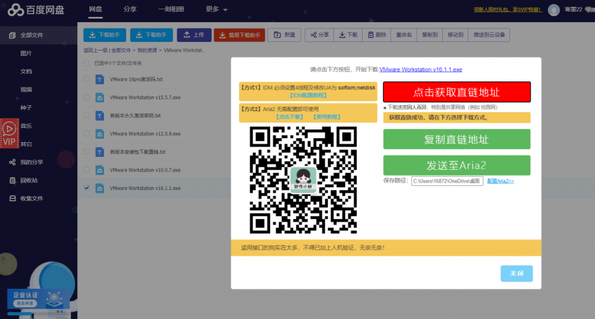The width and height of the screenshot is (595, 319).
Task: Click 返回上一级 in breadcrumb
Action: point(96,51)
